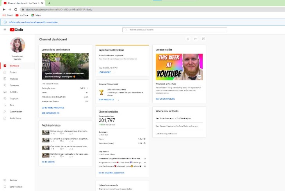Open YouTube bookmark in bookmarks bar
Viewport: 285px width, 191px height.
coord(22,15)
